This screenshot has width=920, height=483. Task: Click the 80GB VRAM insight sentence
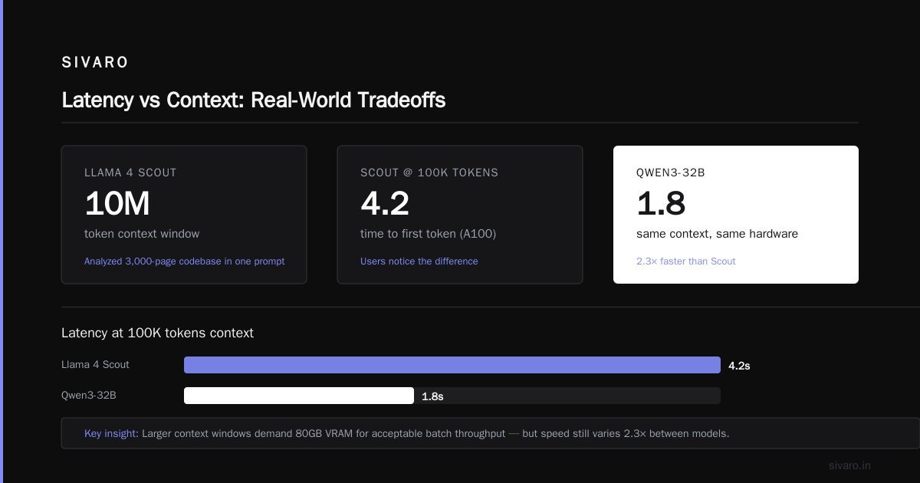pyautogui.click(x=435, y=433)
